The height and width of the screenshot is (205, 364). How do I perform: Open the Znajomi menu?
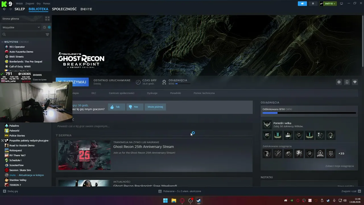point(30,3)
